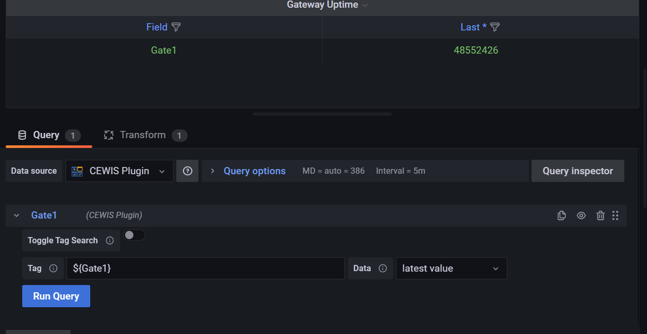Click the info icon next to Data
Viewport: 647px width, 334px height.
click(x=382, y=268)
